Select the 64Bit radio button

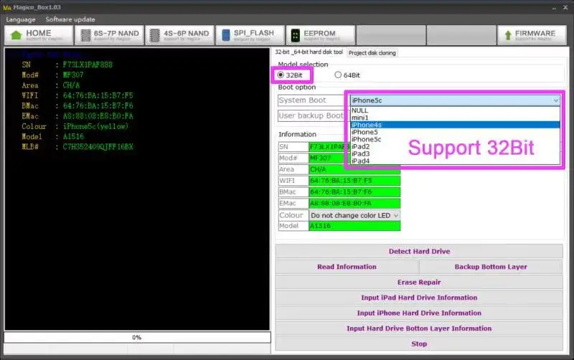coord(338,75)
